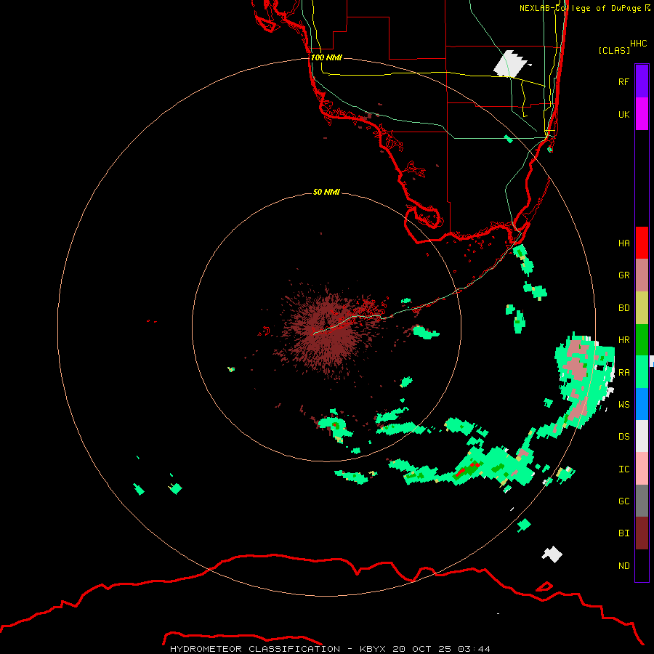The width and height of the screenshot is (654, 654).
Task: Click the RF legend label
Action: click(x=623, y=81)
